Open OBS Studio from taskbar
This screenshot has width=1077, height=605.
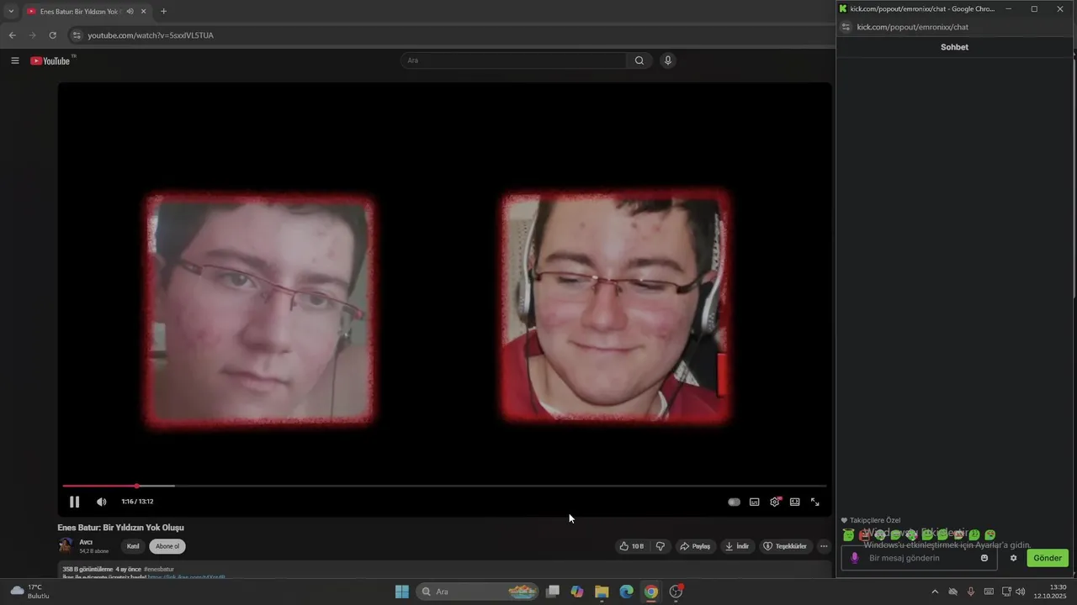pos(676,592)
